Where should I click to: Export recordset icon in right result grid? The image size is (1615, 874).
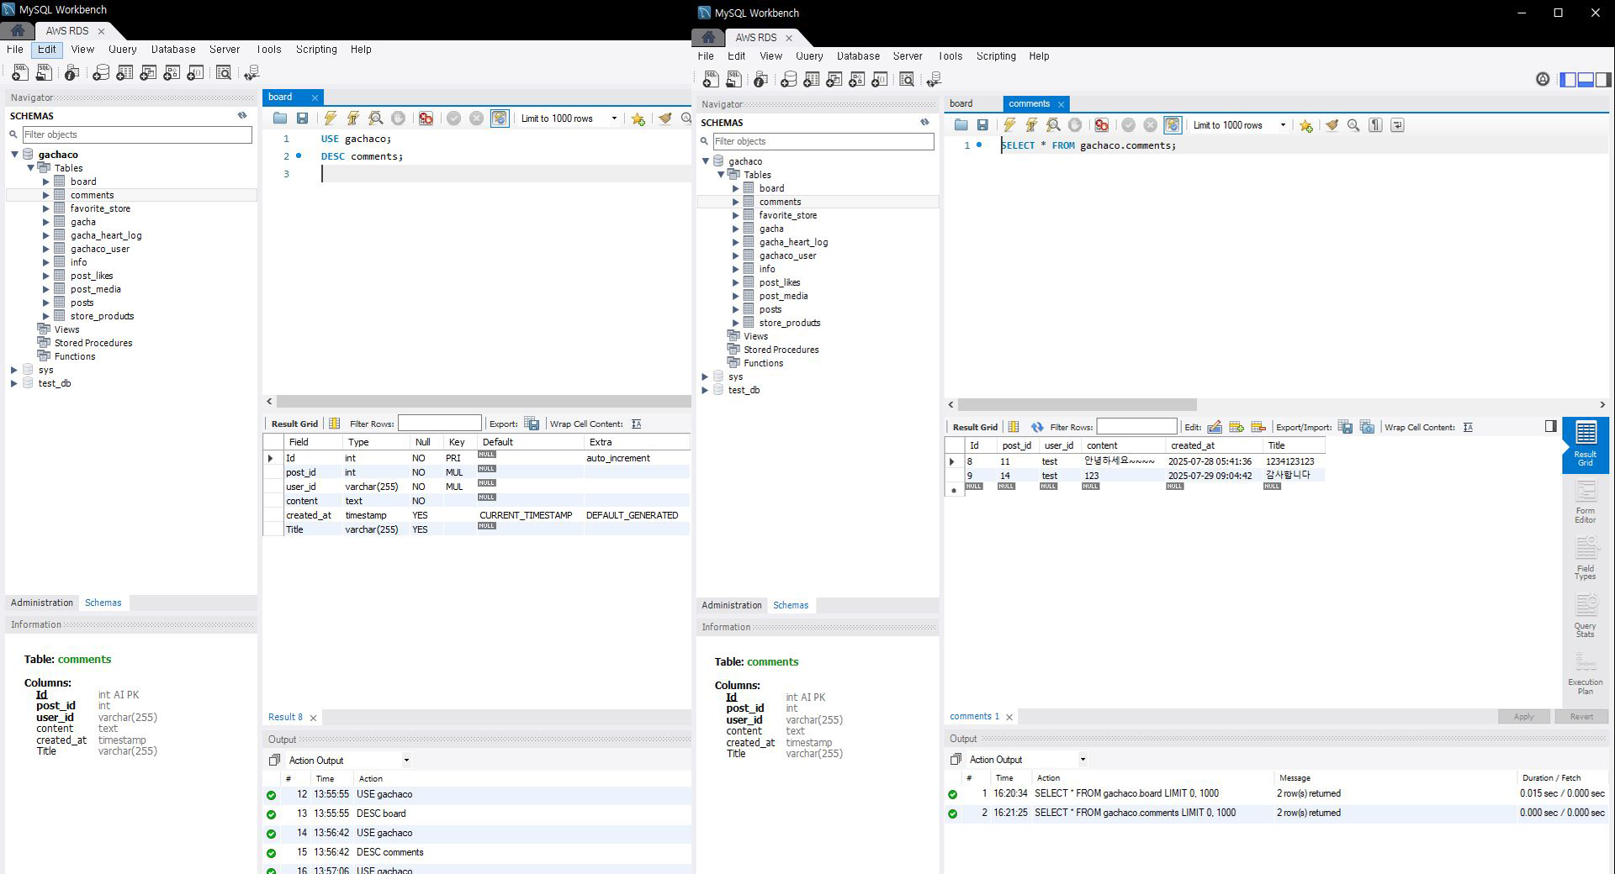[x=1345, y=427]
